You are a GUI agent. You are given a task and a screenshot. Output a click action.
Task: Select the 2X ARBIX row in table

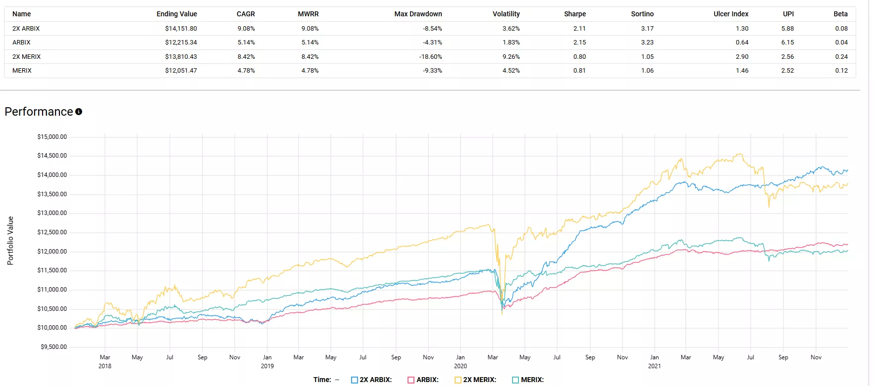click(26, 29)
